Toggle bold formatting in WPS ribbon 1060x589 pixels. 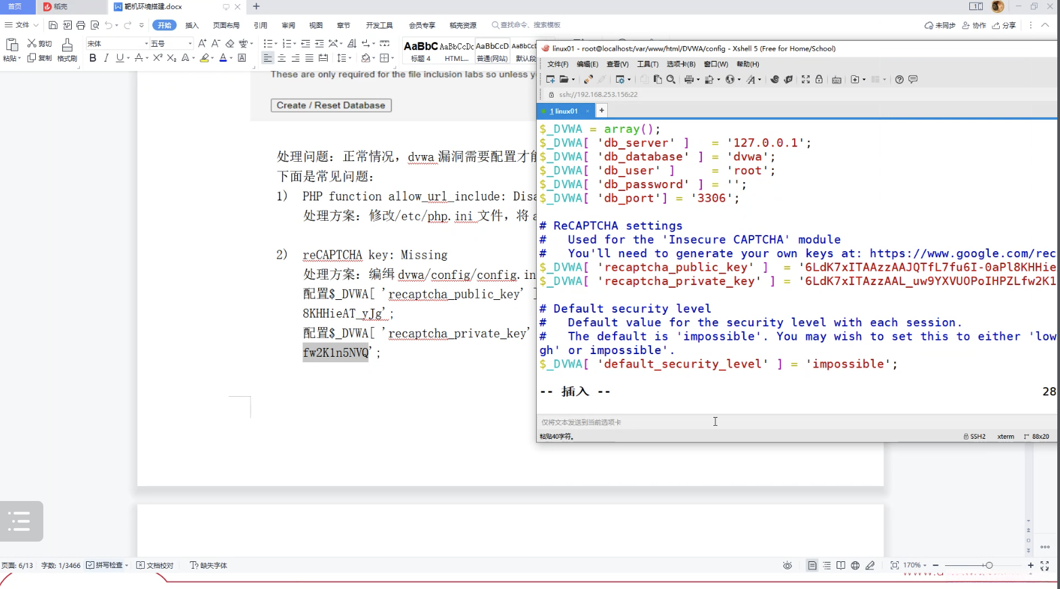click(93, 58)
